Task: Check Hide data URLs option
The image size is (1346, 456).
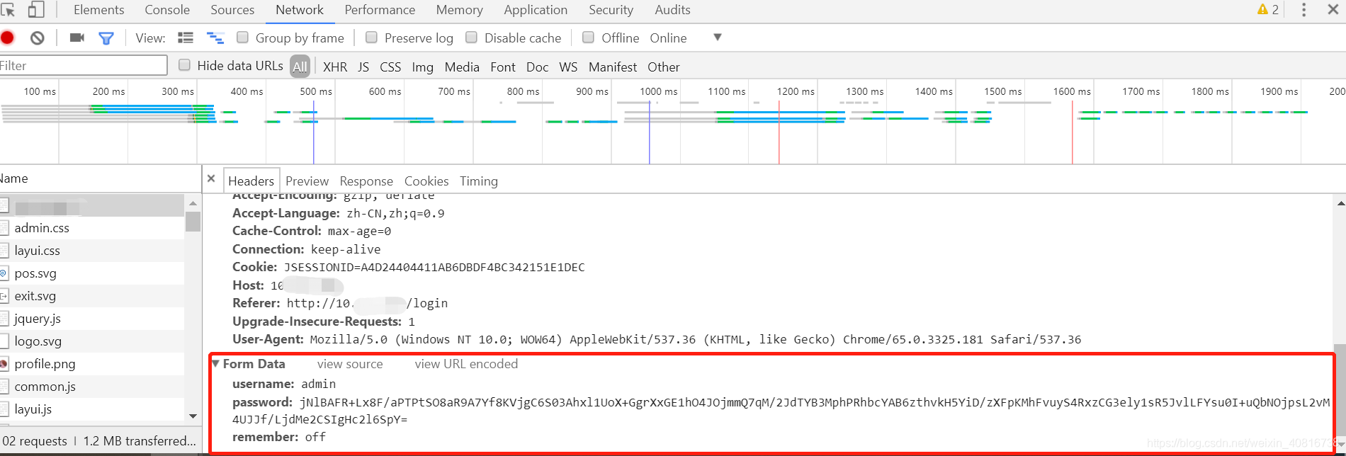Action: (184, 64)
